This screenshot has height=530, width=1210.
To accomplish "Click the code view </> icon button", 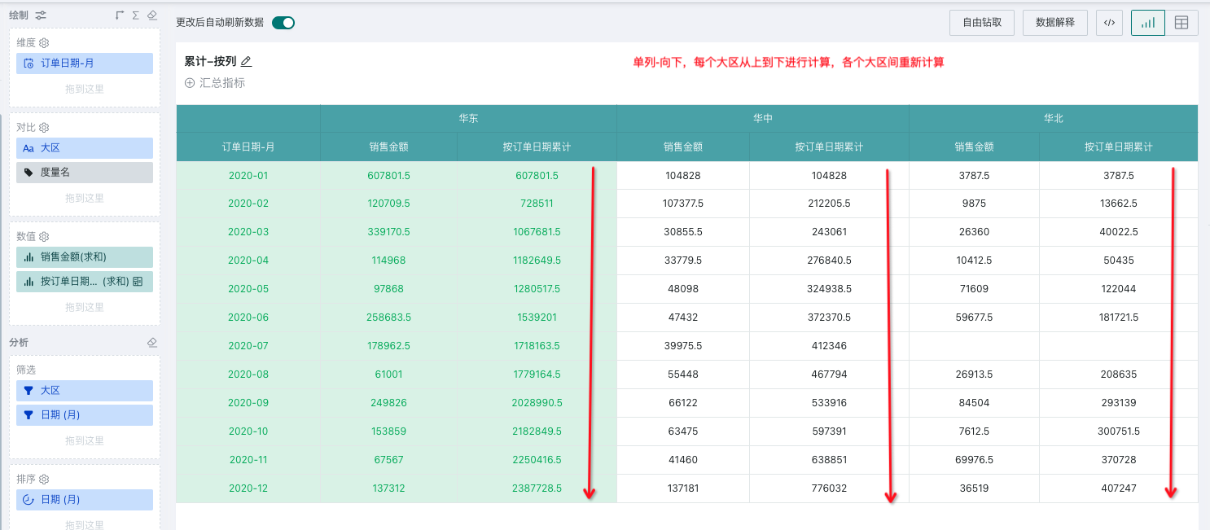I will click(x=1109, y=23).
